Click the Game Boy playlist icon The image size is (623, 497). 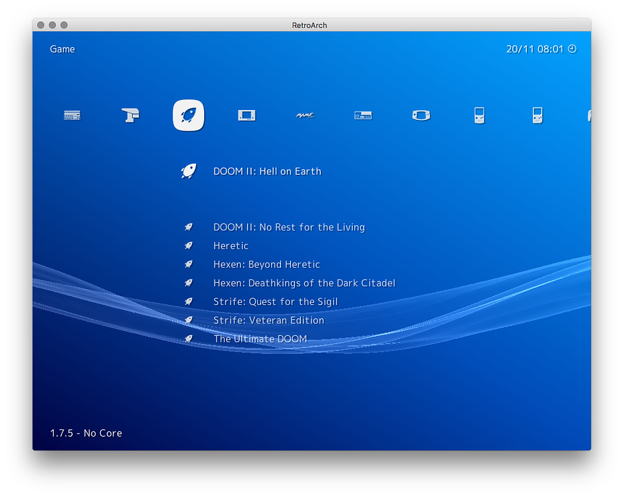coord(479,115)
